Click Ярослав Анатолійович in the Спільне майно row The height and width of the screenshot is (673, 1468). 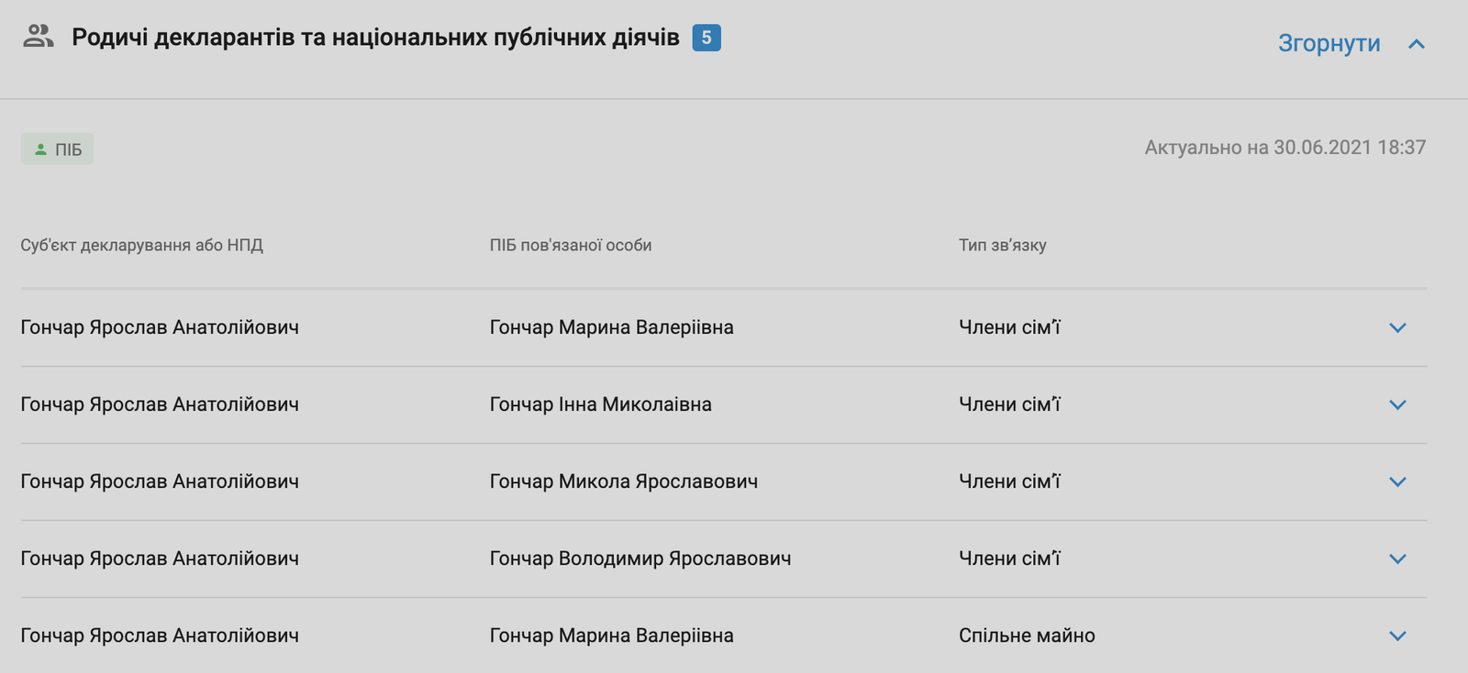coord(160,635)
